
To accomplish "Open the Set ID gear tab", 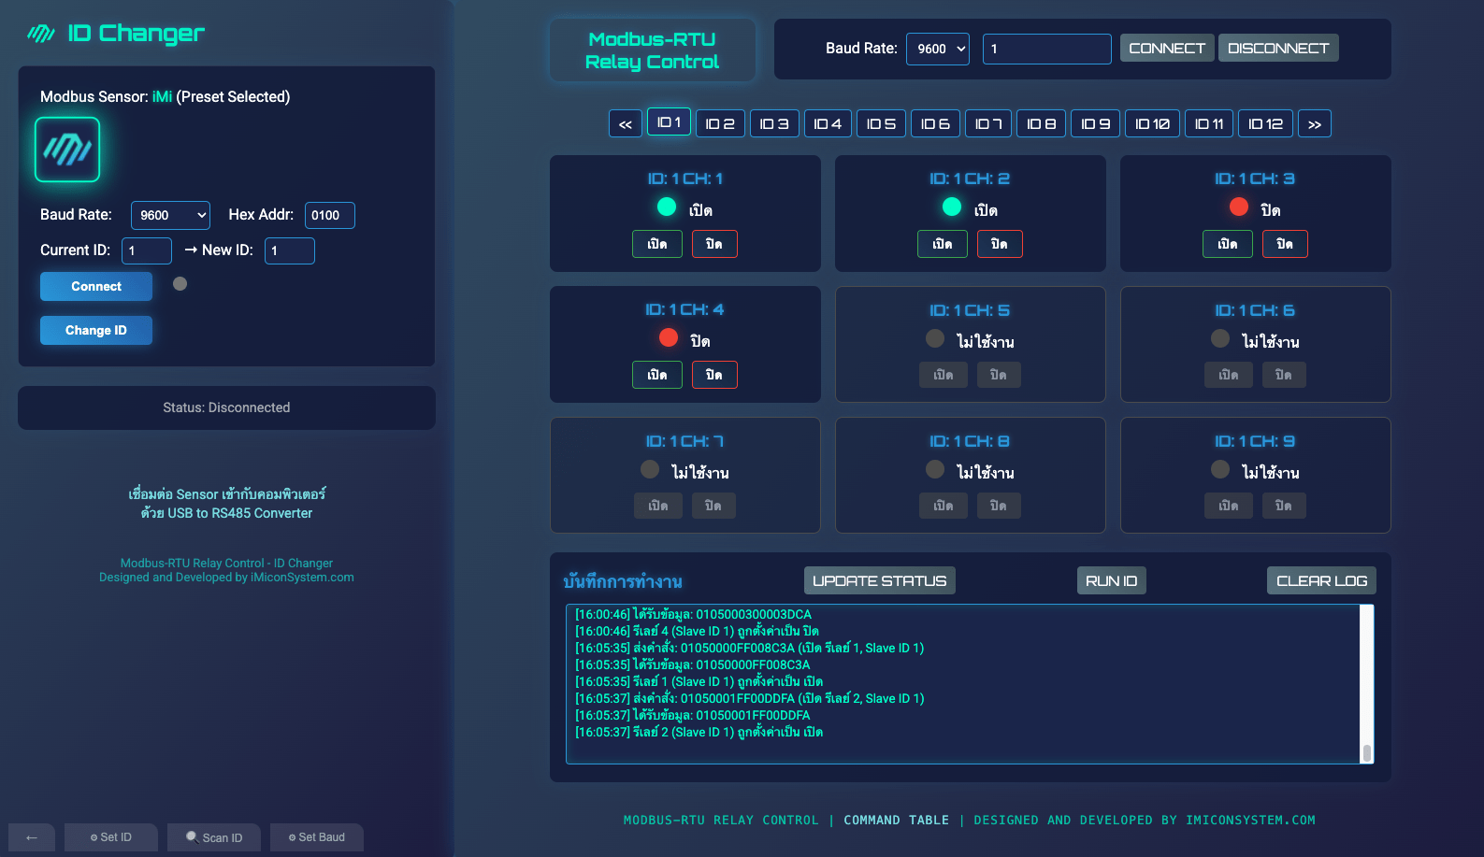I will pos(111,837).
